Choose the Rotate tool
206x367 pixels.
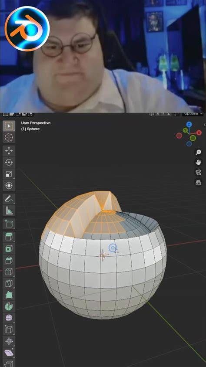9,162
